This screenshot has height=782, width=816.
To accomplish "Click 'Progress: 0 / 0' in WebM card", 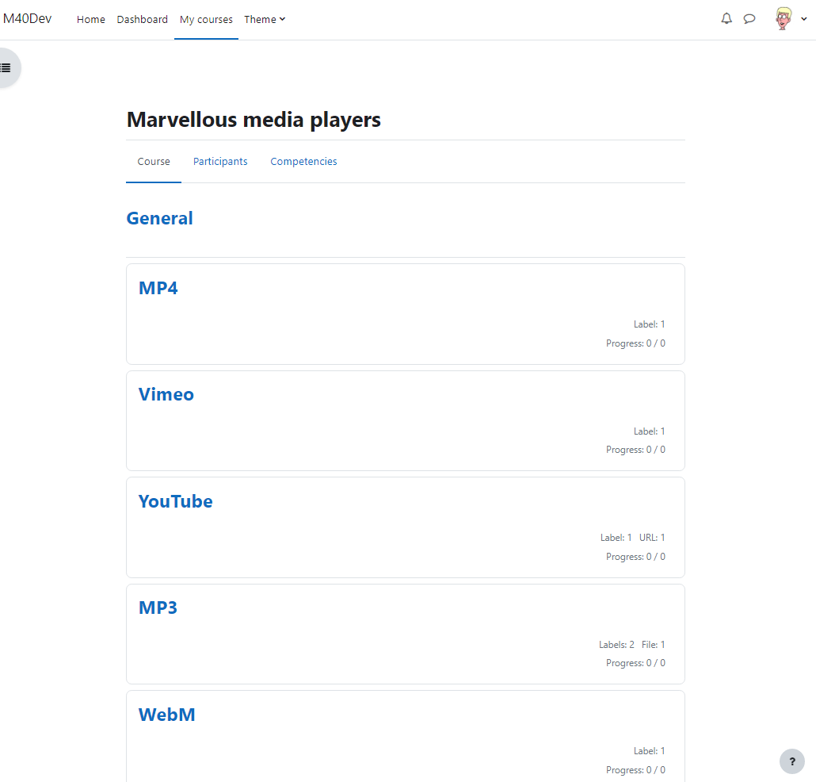I will click(635, 770).
